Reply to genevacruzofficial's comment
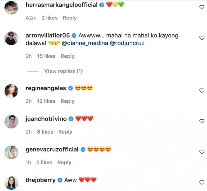 pos(64,162)
